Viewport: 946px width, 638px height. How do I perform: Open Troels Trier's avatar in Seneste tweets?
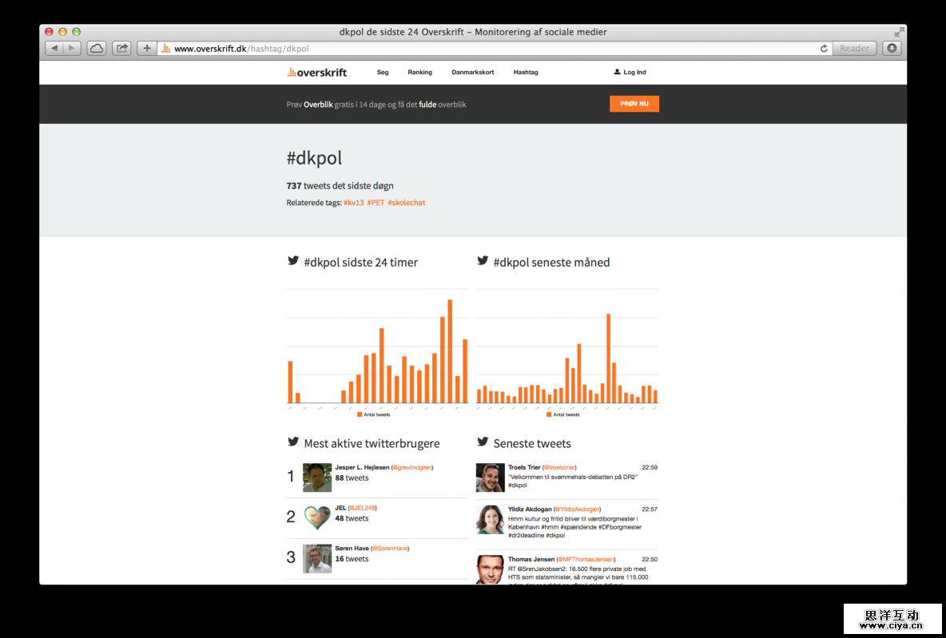pos(490,478)
